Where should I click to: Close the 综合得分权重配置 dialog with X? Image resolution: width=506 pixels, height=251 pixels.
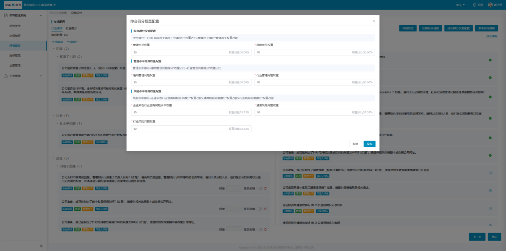(x=374, y=21)
